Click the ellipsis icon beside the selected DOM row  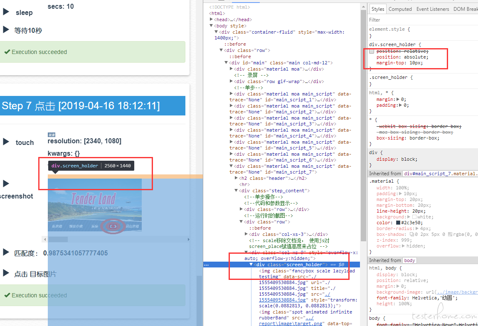[x=207, y=265]
